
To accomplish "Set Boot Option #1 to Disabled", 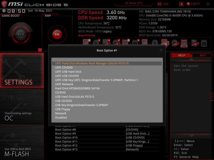I will point(61,117).
